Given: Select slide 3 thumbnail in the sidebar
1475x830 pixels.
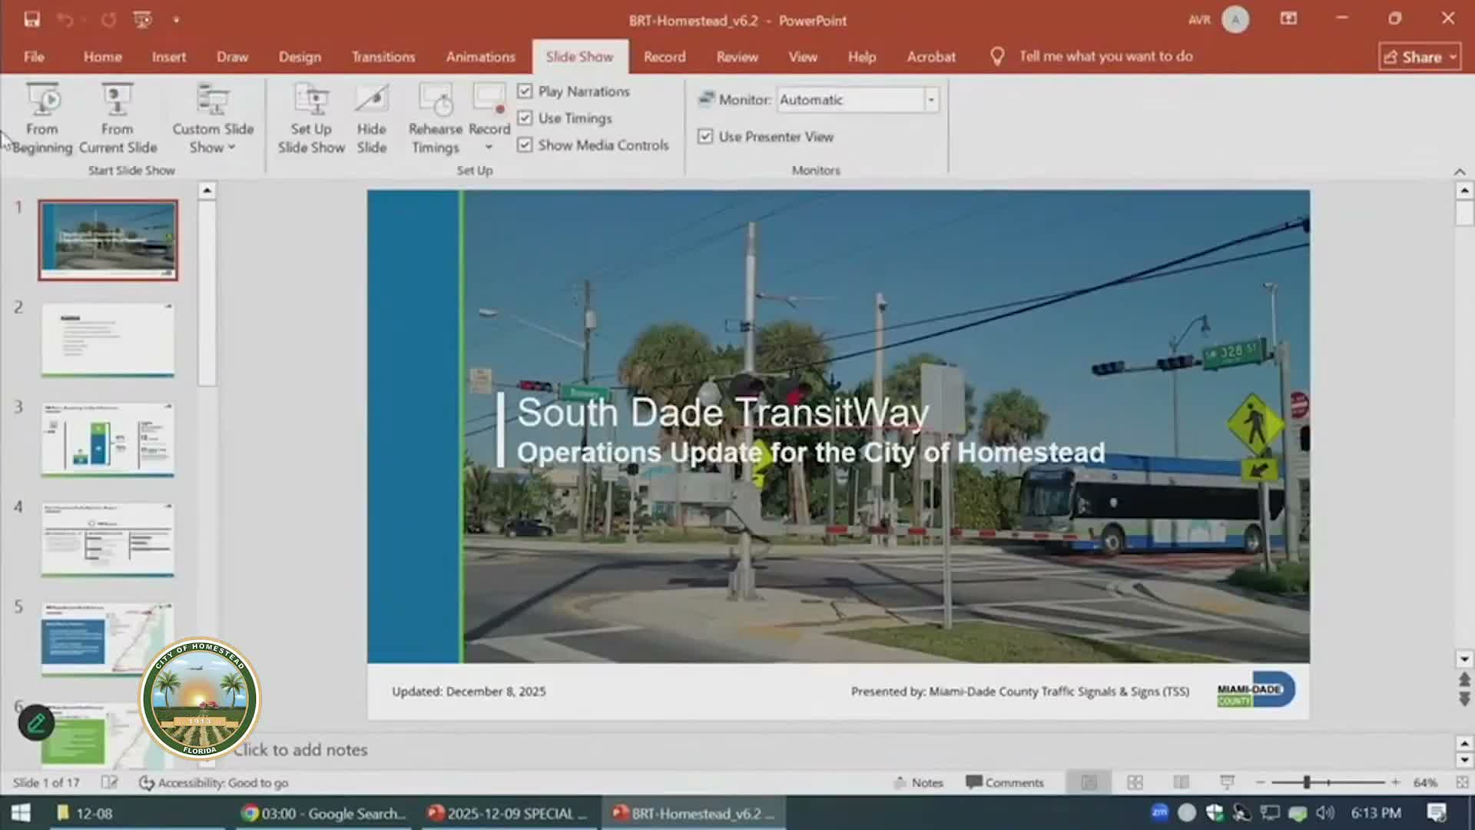Looking at the screenshot, I should point(108,439).
